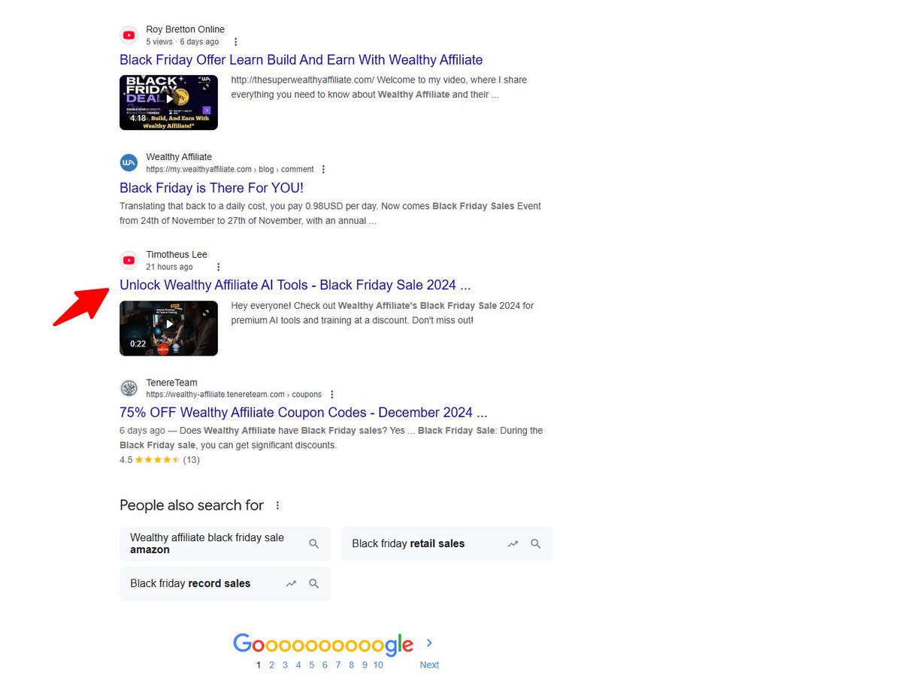Open Black Friday is There For YOU link
This screenshot has height=696, width=902.
pos(211,188)
